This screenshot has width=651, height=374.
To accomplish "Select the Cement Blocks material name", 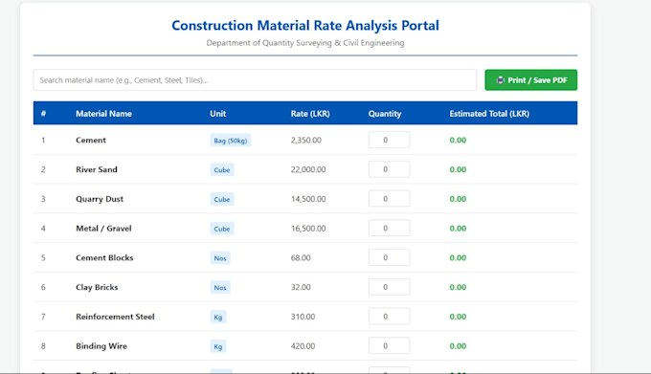I will point(104,258).
